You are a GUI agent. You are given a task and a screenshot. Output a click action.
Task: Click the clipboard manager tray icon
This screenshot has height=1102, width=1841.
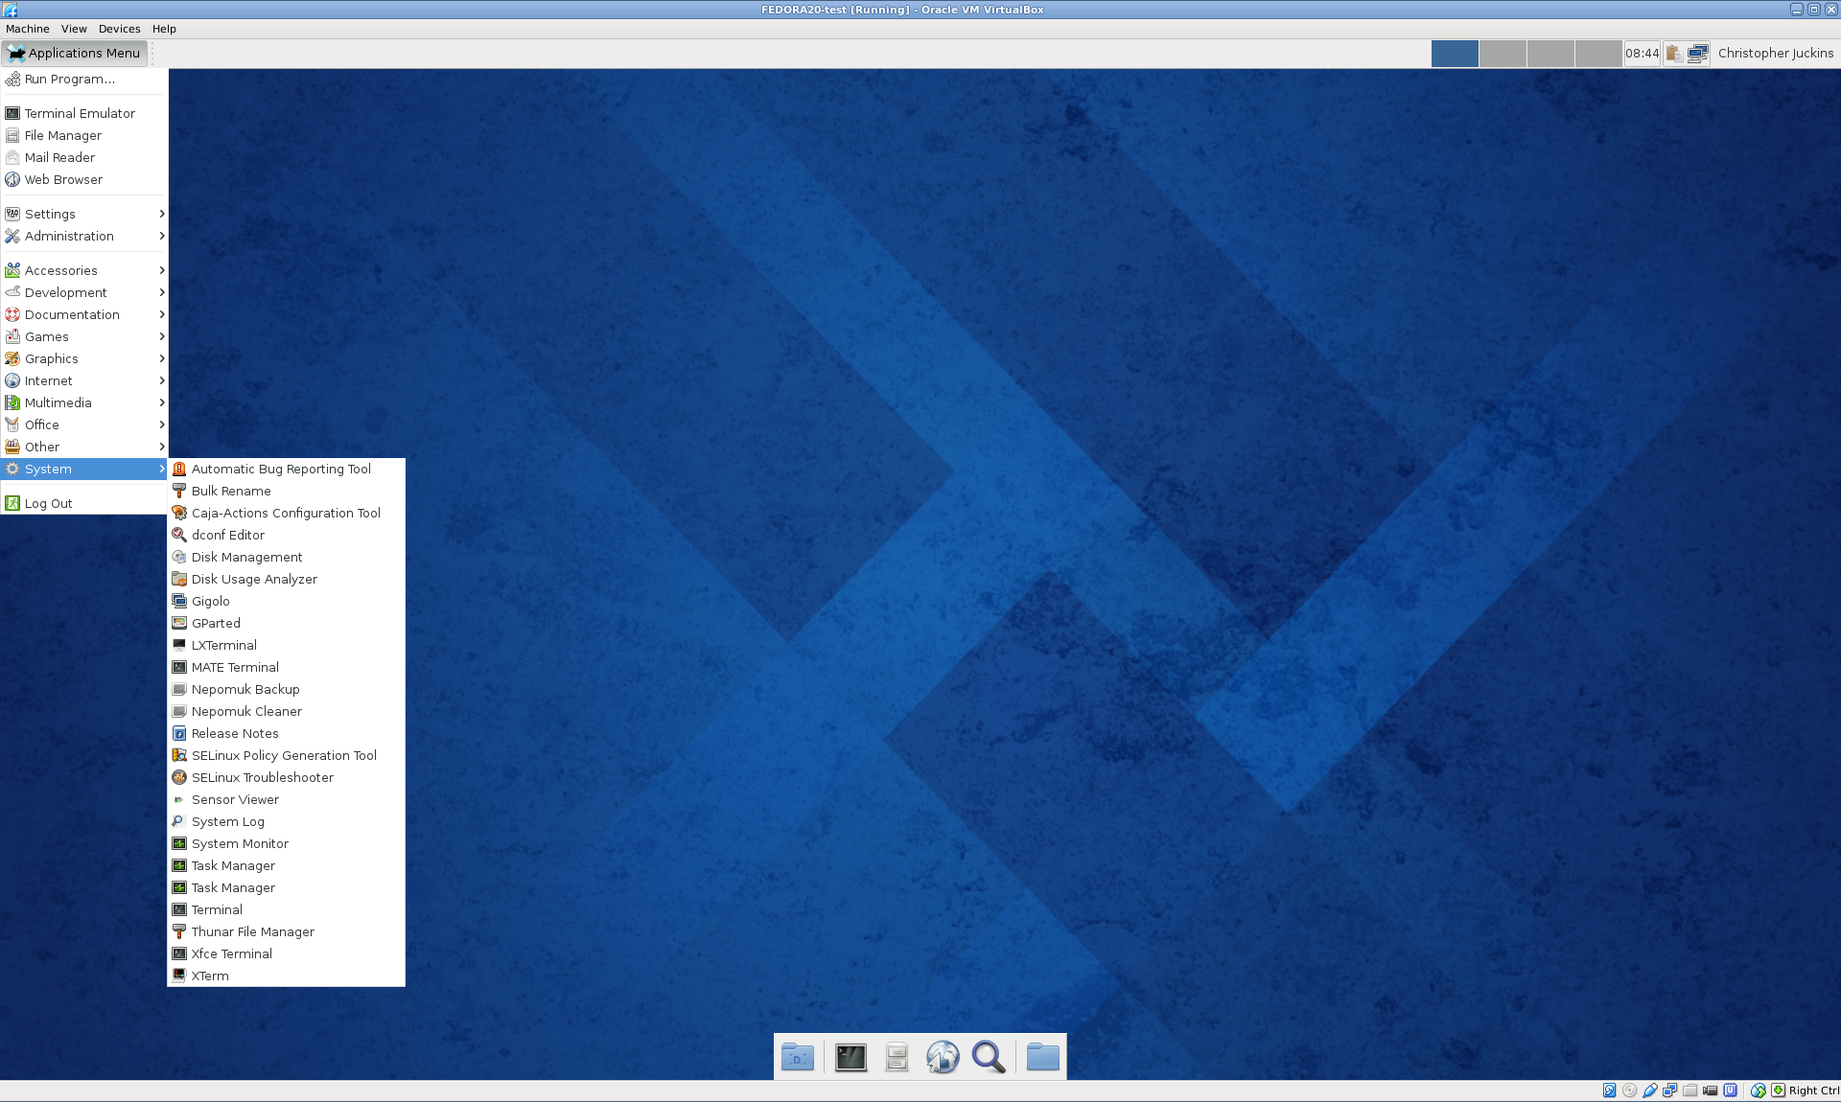1673,54
